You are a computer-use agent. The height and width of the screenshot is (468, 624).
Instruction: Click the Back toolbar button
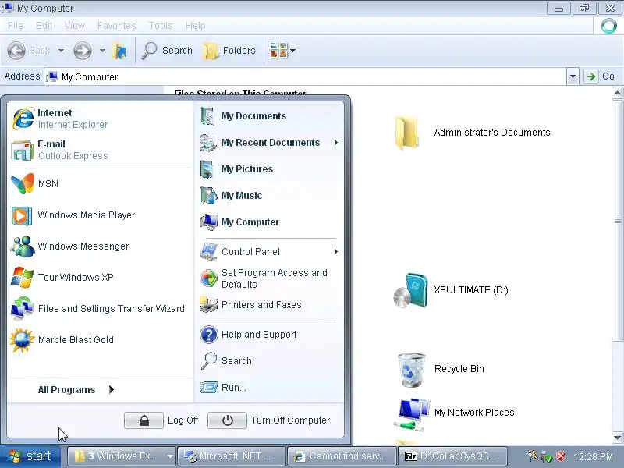[30, 51]
